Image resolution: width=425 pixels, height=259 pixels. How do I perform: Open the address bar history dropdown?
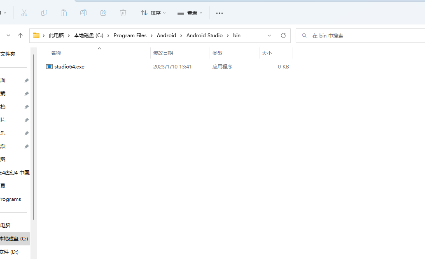[x=269, y=35]
